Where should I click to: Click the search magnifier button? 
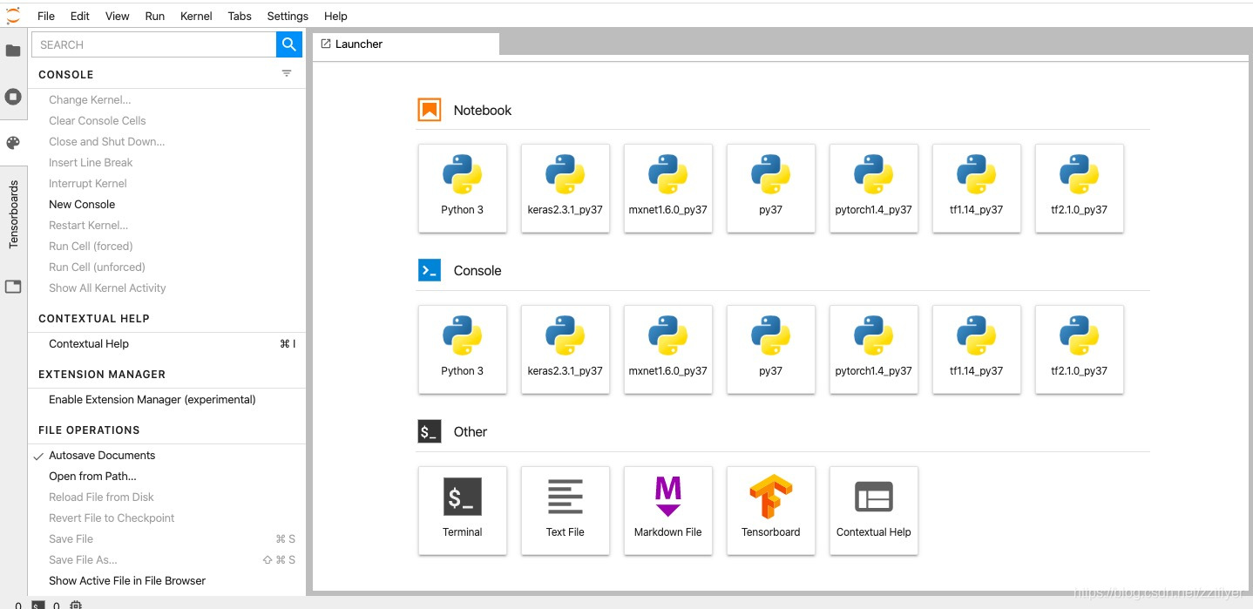coord(288,44)
